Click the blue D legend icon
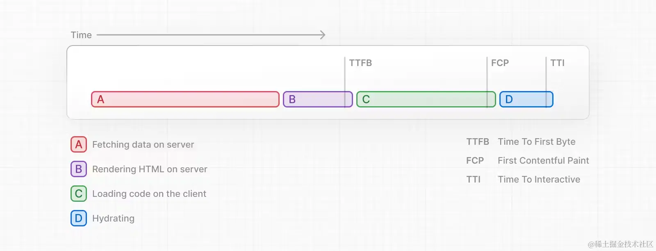 (x=79, y=218)
